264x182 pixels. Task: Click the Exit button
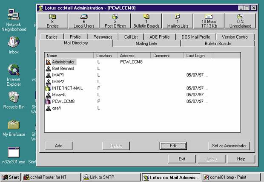(182, 159)
